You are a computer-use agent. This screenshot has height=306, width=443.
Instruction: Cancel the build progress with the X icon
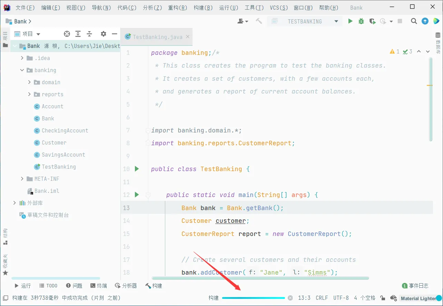290,298
